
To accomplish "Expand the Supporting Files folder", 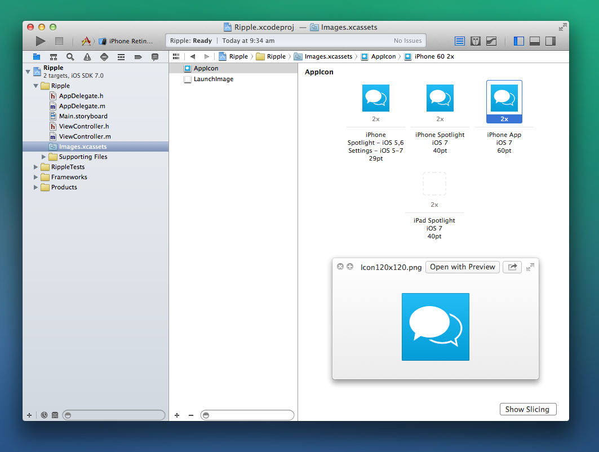I will (43, 157).
